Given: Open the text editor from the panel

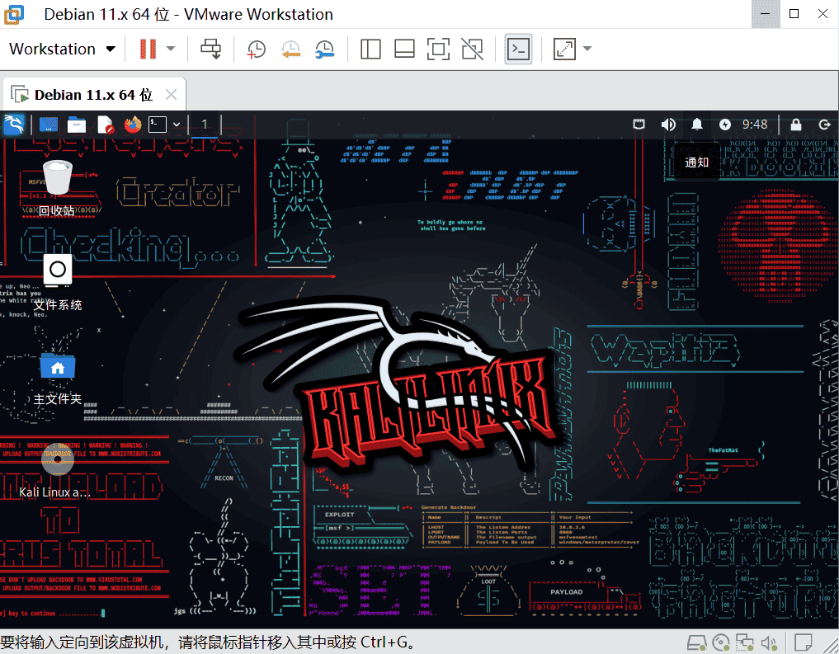Looking at the screenshot, I should [106, 125].
